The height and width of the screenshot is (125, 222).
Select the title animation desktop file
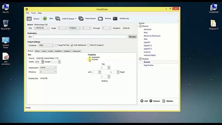6,59
